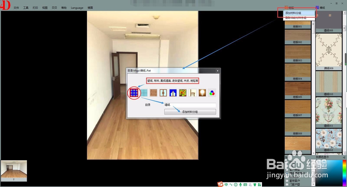
Task: Open the 视图 menu
Action: point(45,8)
